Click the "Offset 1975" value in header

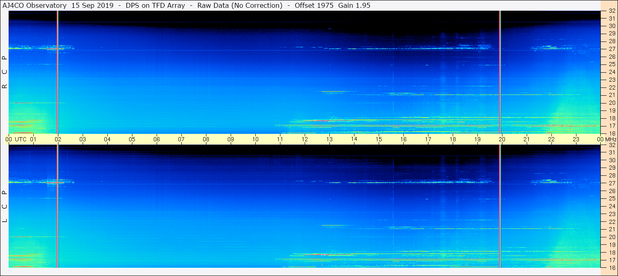pos(314,6)
